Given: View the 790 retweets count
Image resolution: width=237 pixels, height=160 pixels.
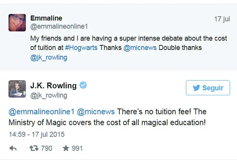Looking at the screenshot, I should tap(46, 148).
